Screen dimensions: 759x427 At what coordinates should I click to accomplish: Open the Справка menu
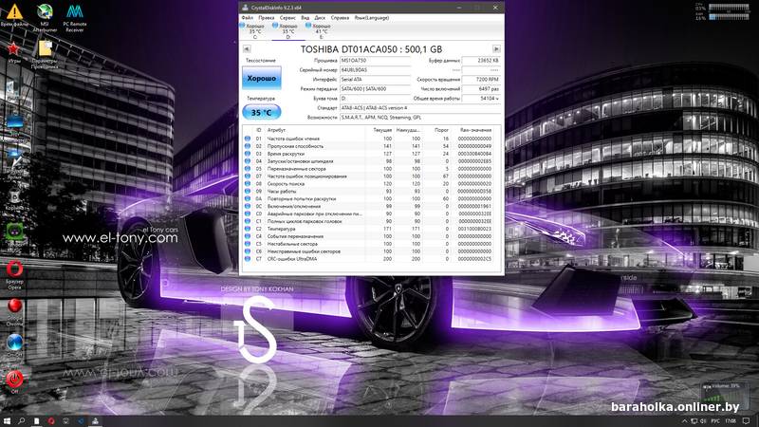tap(340, 17)
